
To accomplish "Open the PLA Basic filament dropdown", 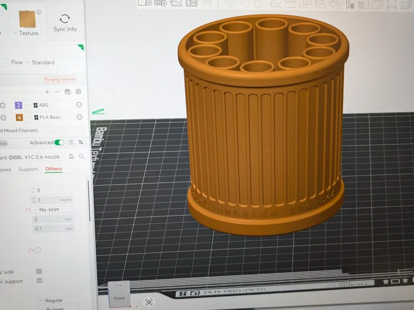I will point(50,117).
